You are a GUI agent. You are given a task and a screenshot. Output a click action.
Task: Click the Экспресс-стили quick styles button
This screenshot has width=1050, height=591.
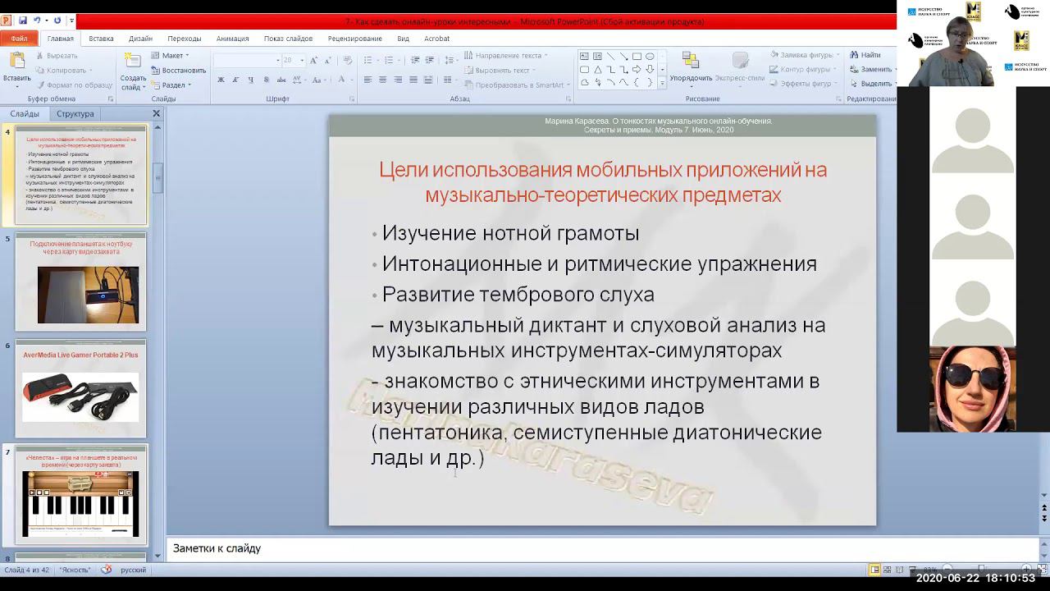pyautogui.click(x=740, y=68)
